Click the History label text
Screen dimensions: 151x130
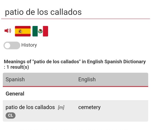pyautogui.click(x=29, y=45)
